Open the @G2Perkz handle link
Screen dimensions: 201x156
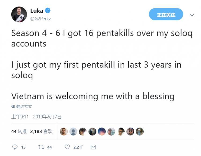(40, 19)
